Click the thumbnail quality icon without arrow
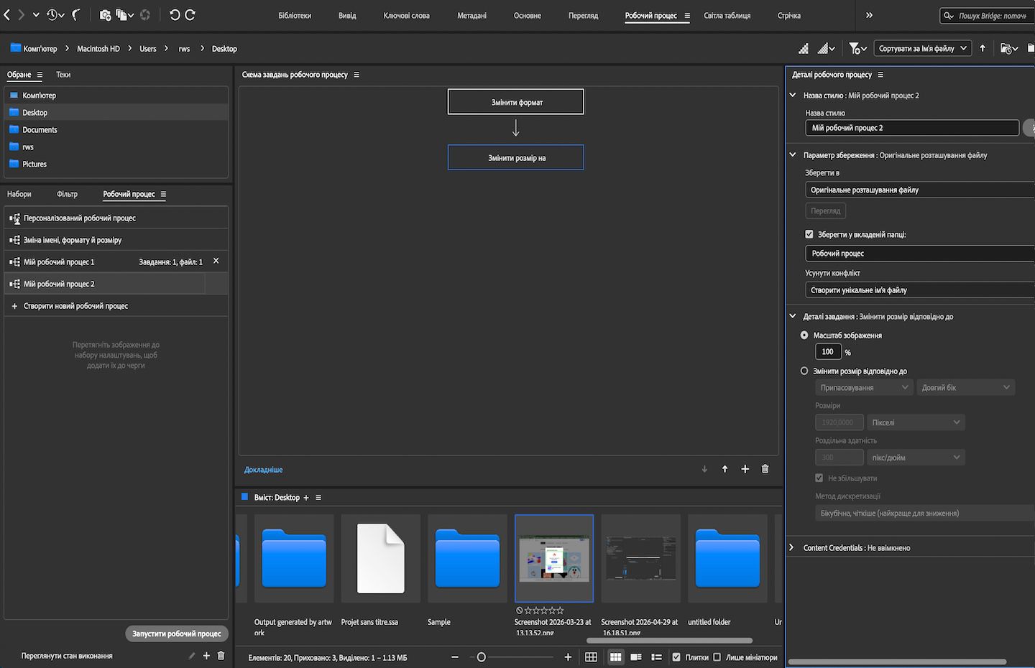Screen dimensions: 1035x668 [x=804, y=48]
